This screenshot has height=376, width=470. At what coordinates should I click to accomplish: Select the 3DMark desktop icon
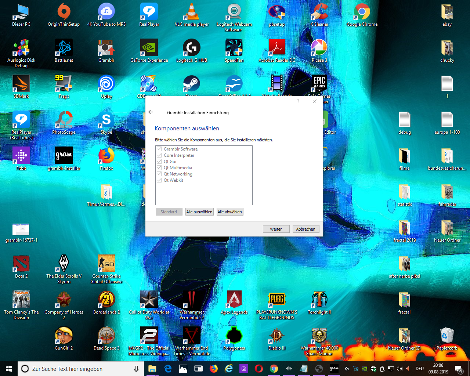click(21, 87)
